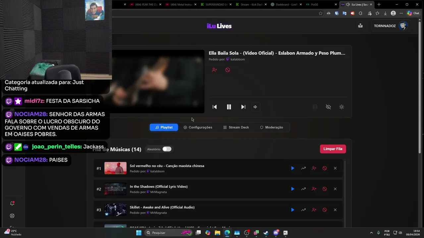Ban the song Sol vermelho no céu

pyautogui.click(x=325, y=168)
